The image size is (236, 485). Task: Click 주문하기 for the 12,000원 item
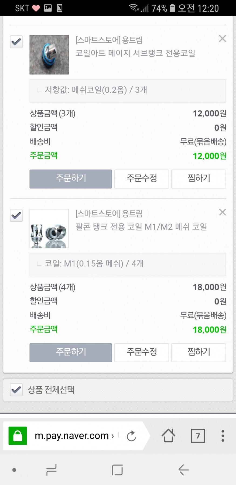pos(71,179)
